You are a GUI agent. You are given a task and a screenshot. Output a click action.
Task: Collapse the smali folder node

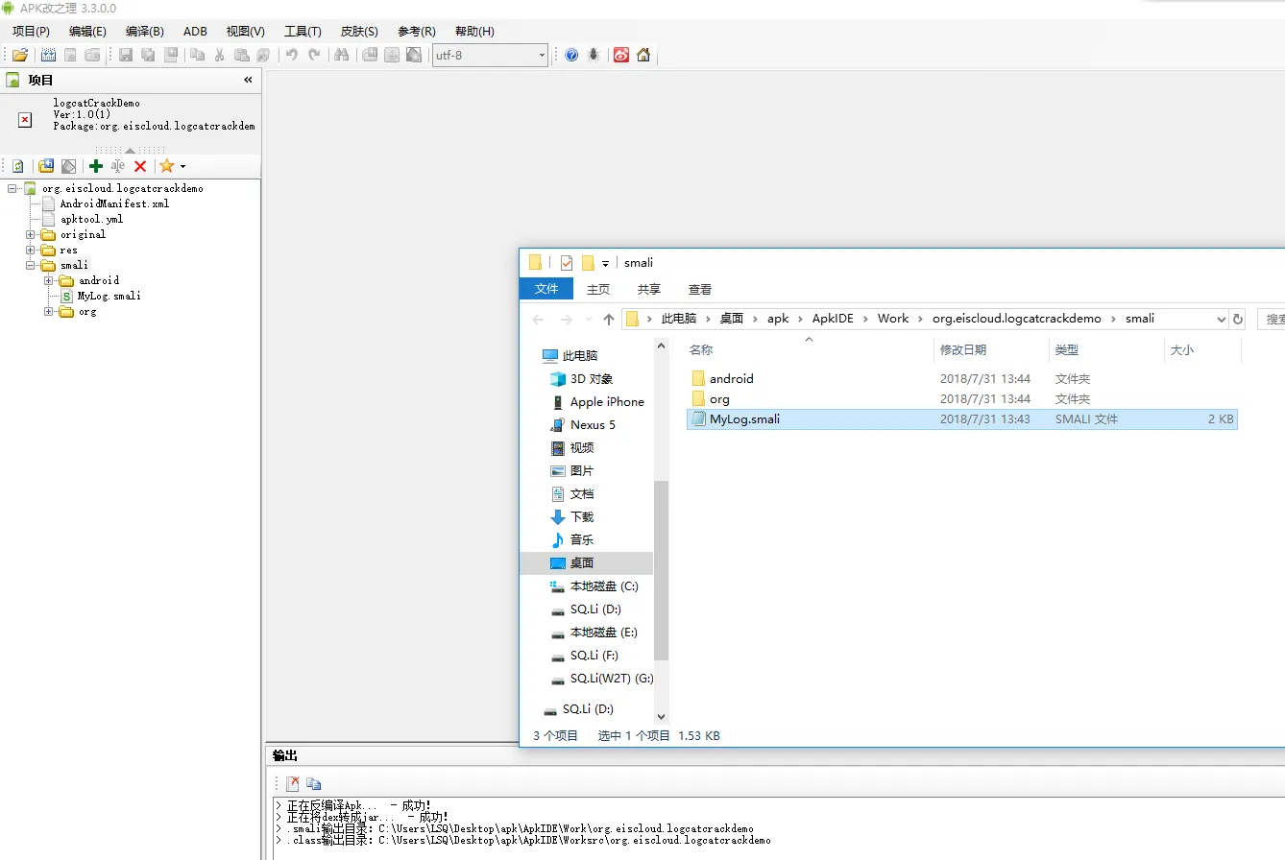click(x=31, y=265)
